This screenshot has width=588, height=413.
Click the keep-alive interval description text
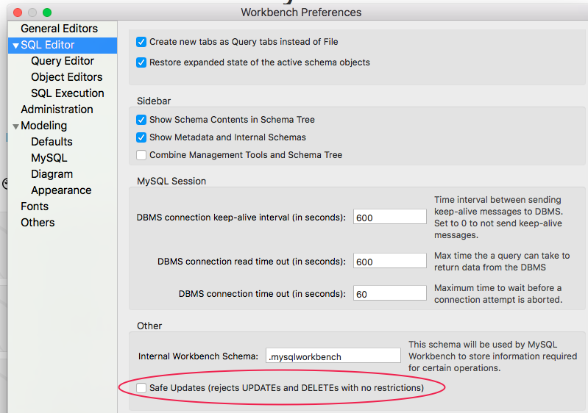(x=498, y=218)
